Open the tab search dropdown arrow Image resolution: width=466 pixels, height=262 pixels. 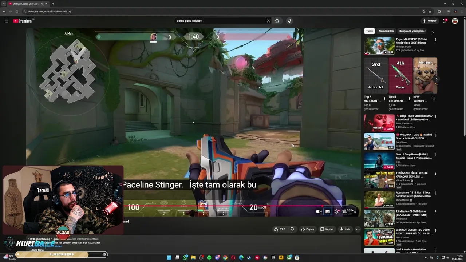point(3,4)
